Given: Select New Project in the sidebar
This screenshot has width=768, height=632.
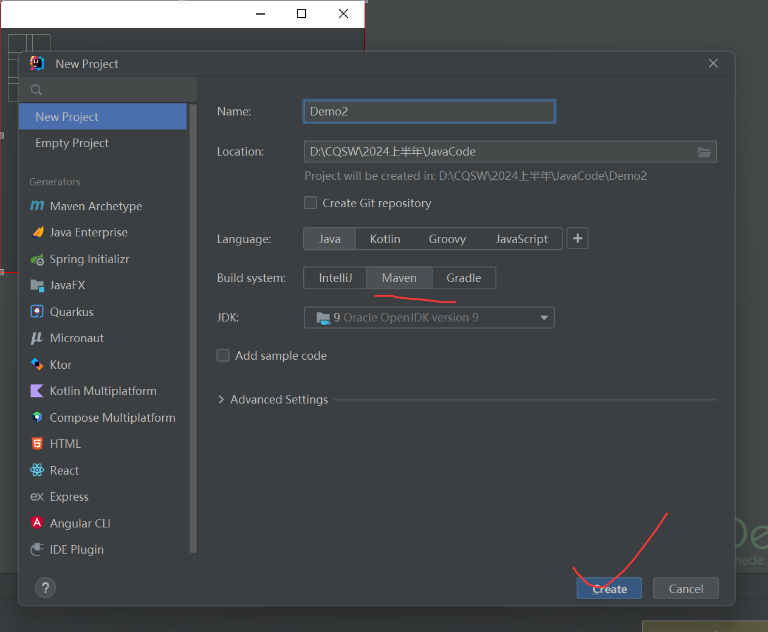Looking at the screenshot, I should (103, 117).
